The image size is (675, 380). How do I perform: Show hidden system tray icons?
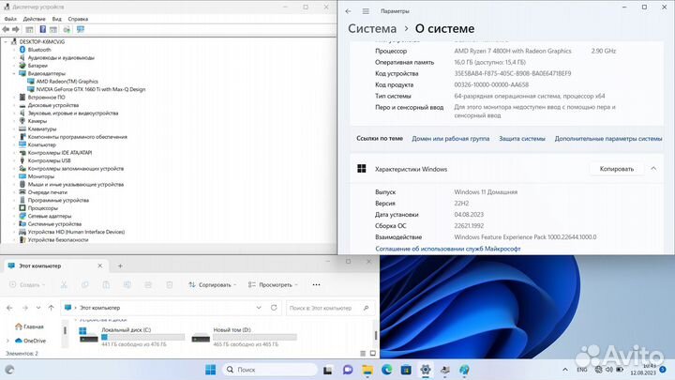click(x=564, y=370)
